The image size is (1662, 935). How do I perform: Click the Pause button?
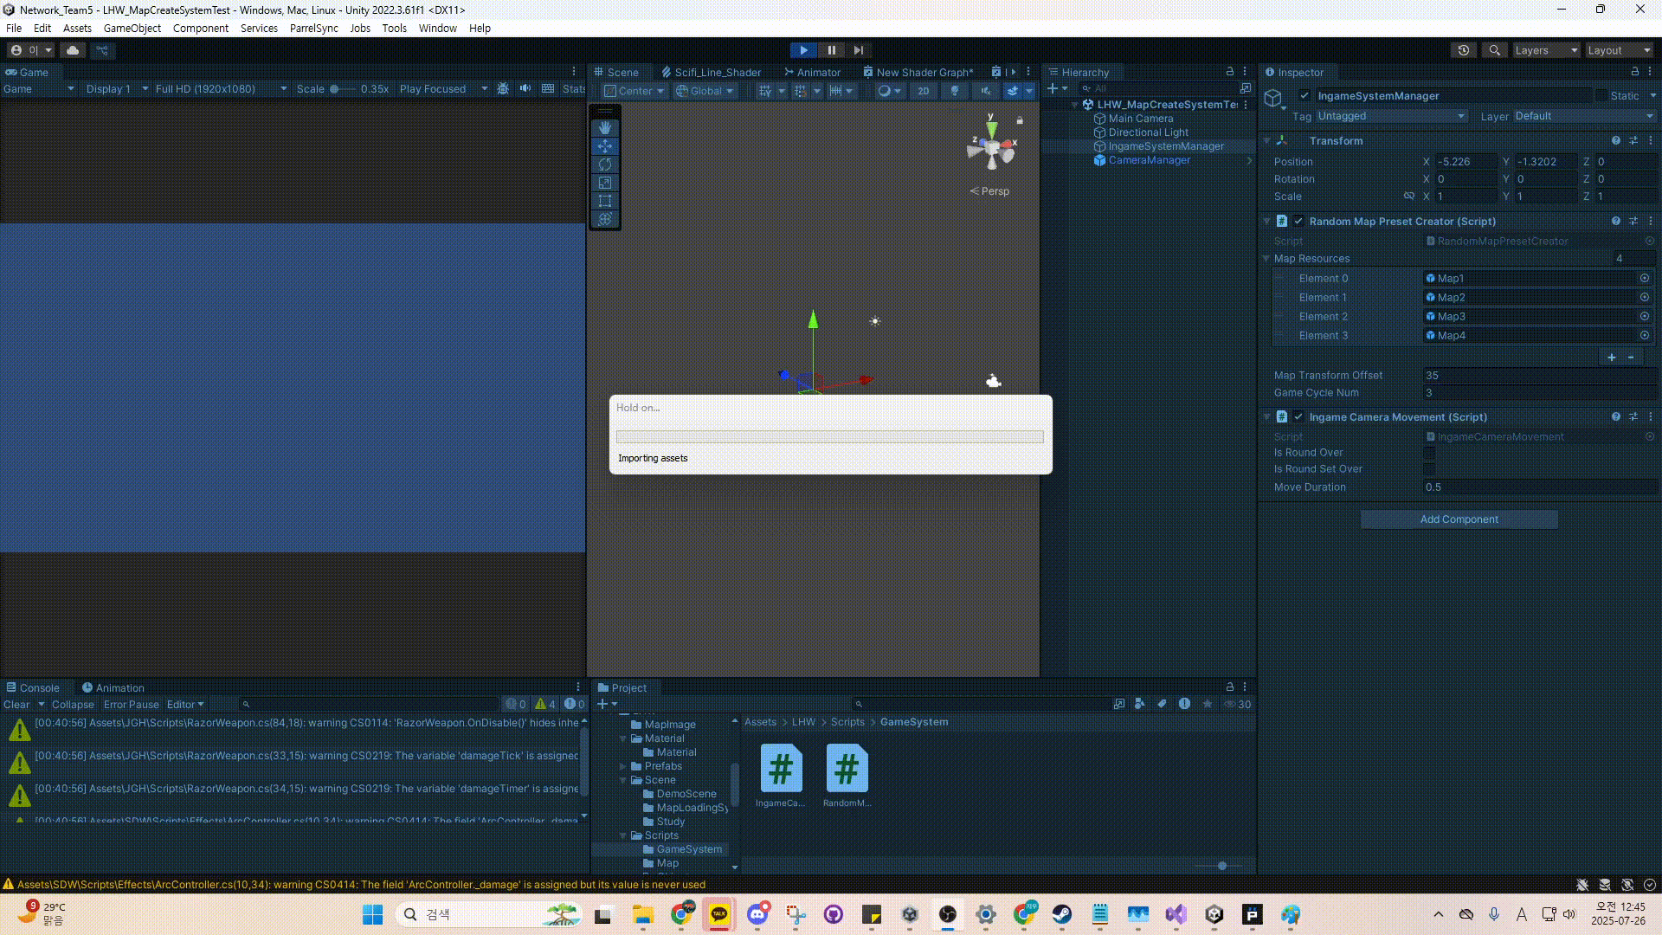tap(831, 50)
